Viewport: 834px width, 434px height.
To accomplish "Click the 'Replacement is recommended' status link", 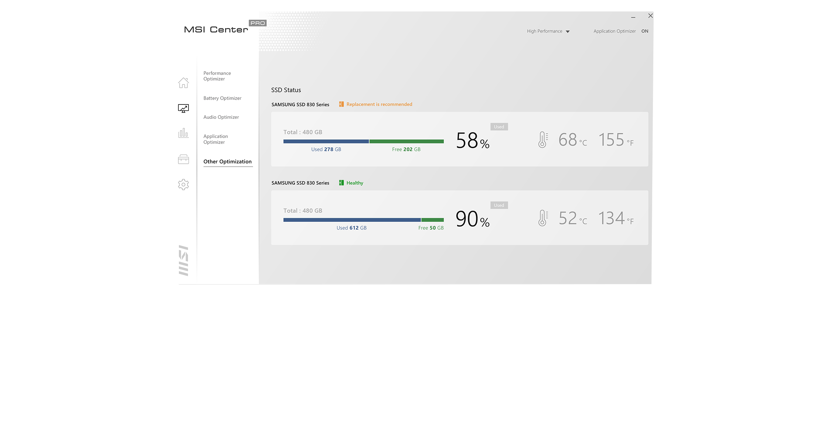I will tap(379, 104).
